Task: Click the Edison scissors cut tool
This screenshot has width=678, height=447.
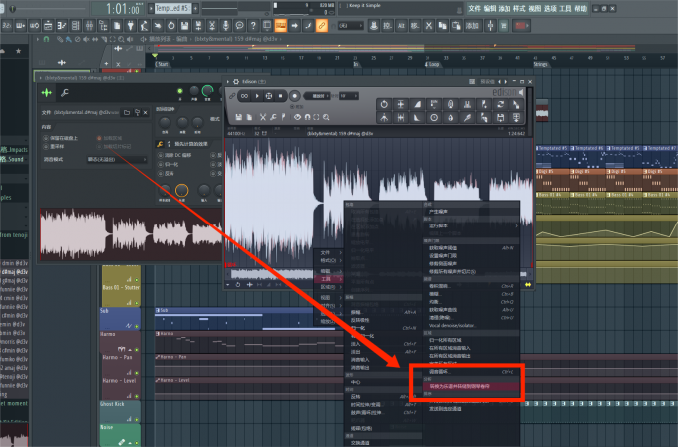Action: (263, 117)
